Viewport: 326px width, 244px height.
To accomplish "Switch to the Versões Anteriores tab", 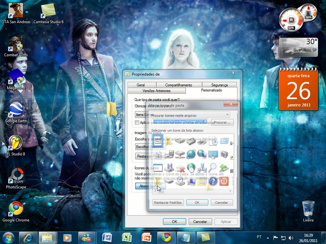I will (x=157, y=91).
